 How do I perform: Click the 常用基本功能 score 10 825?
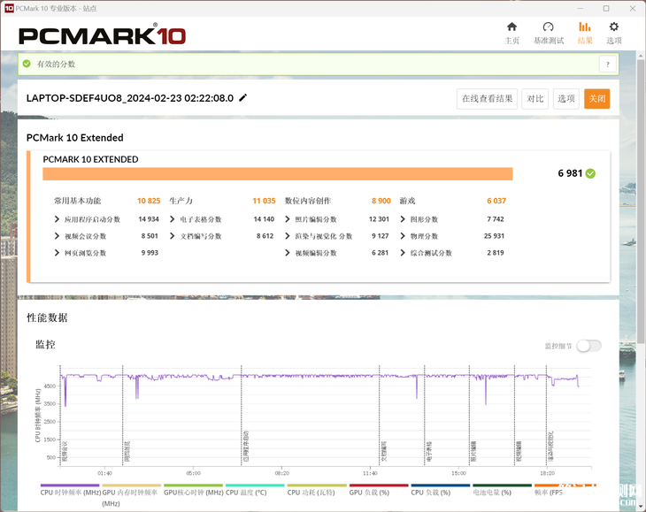(x=149, y=201)
